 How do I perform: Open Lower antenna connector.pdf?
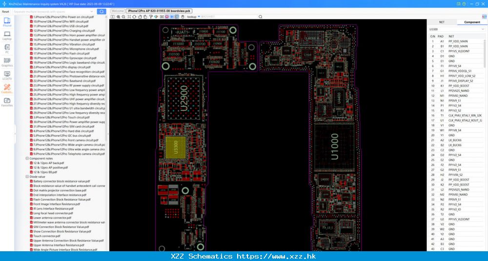point(51,218)
